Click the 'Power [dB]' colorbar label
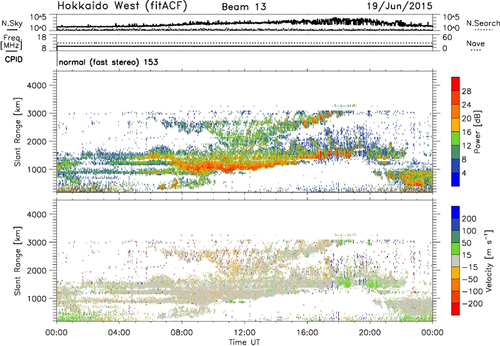The image size is (500, 346). pyautogui.click(x=477, y=132)
